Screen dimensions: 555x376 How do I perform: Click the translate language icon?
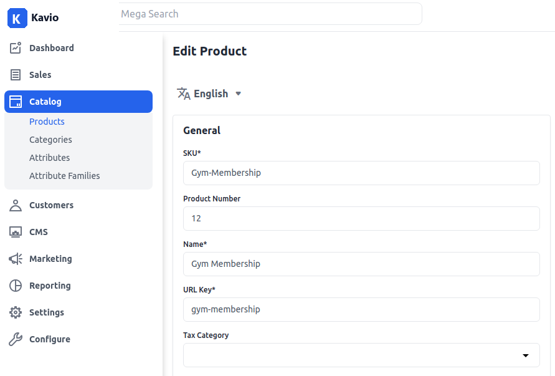click(x=184, y=94)
